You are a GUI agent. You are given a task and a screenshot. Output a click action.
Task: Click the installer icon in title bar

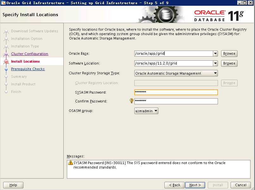(x=3, y=3)
